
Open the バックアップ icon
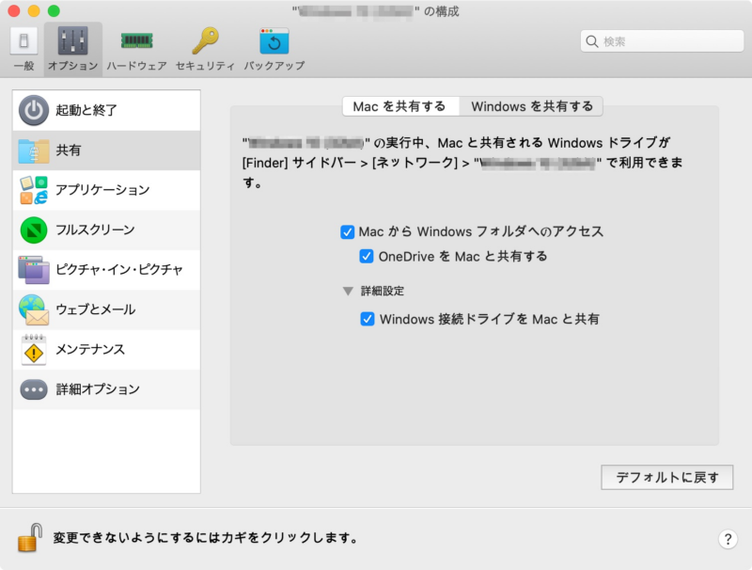274,41
